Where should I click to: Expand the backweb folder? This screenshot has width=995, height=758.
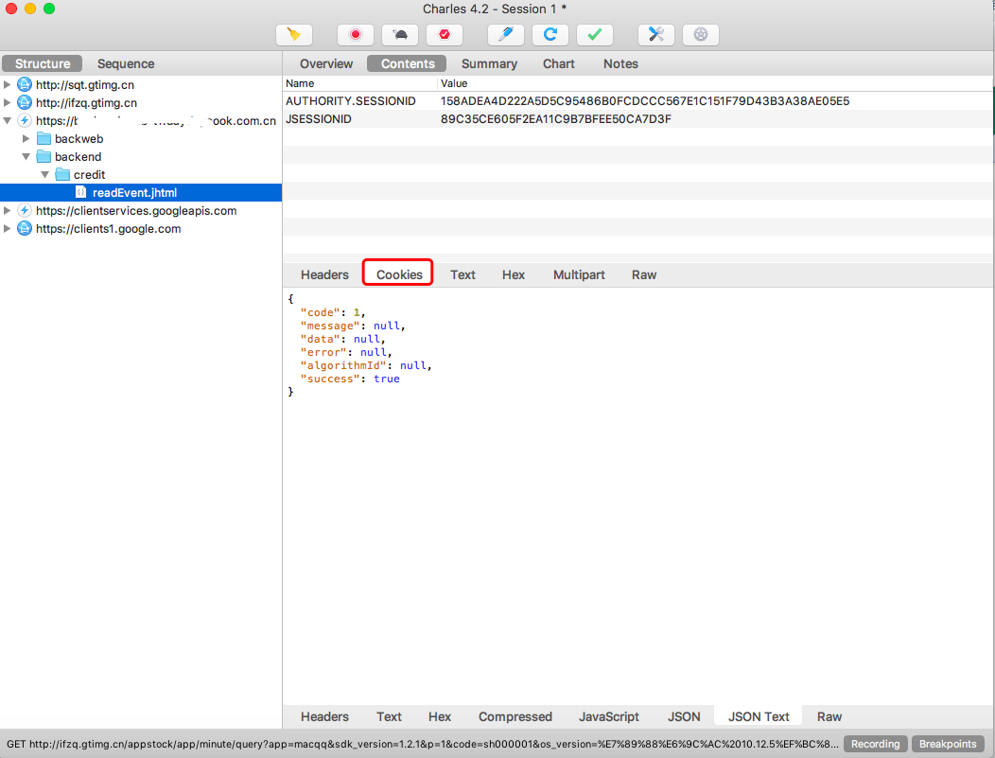pyautogui.click(x=26, y=138)
